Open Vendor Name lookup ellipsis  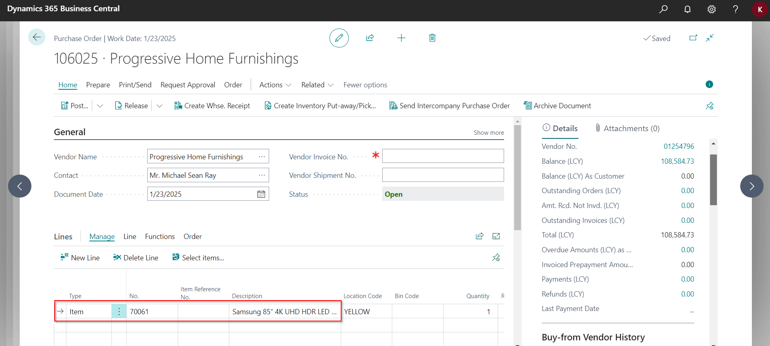[262, 157]
